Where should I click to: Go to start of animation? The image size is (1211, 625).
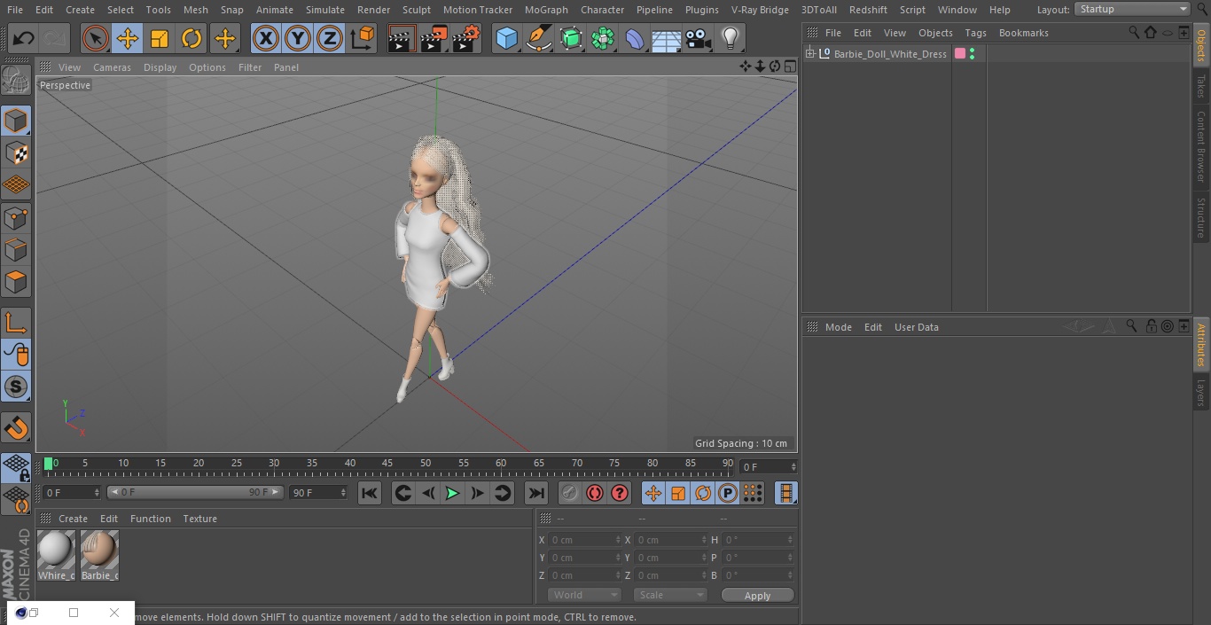(370, 493)
